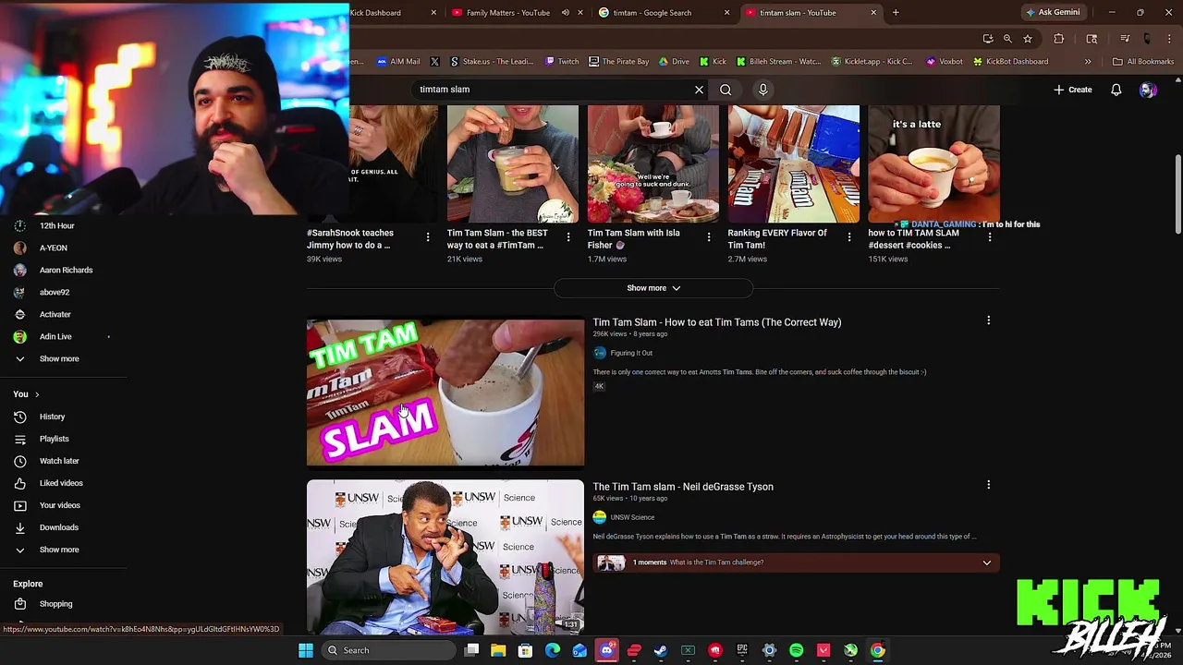Open menu for Ranking EVERY Flavor short
Screen dimensions: 1183x665
(x=849, y=237)
